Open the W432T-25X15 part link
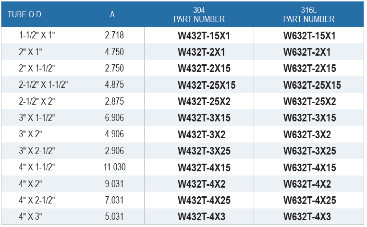The height and width of the screenshot is (227, 367). [207, 85]
